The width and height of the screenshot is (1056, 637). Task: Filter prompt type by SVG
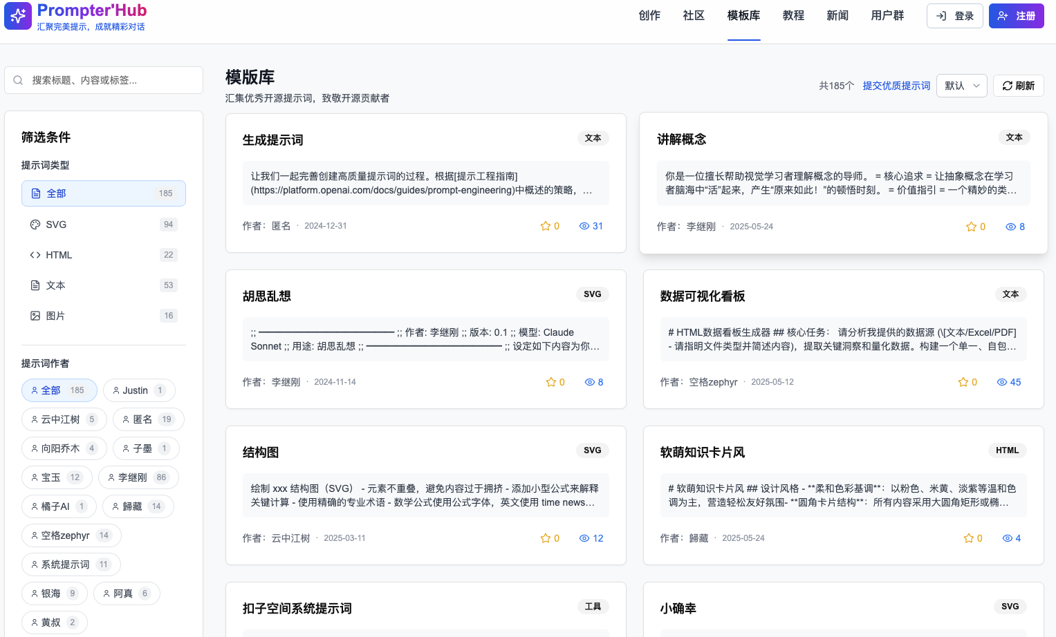[103, 225]
